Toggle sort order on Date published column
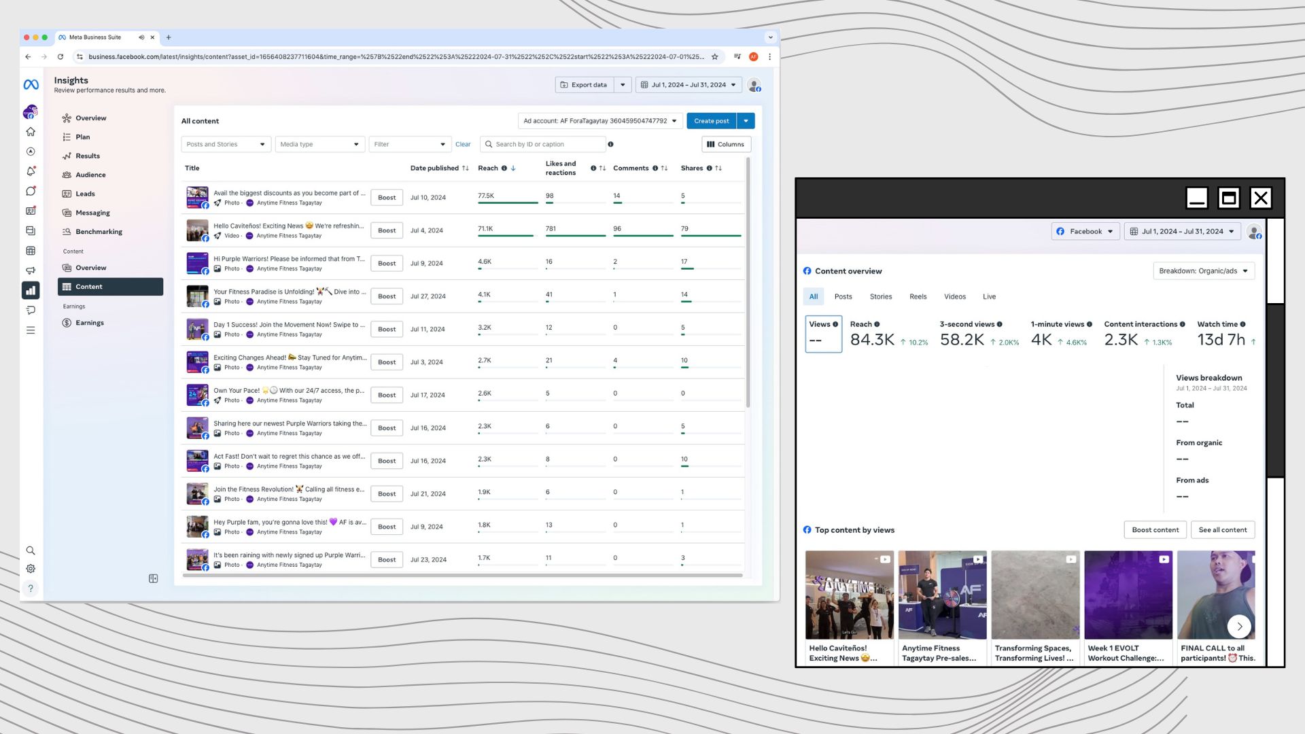Viewport: 1305px width, 734px height. (x=466, y=169)
